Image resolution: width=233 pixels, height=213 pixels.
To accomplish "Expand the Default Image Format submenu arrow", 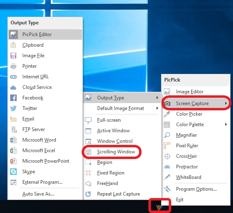I will [157, 108].
